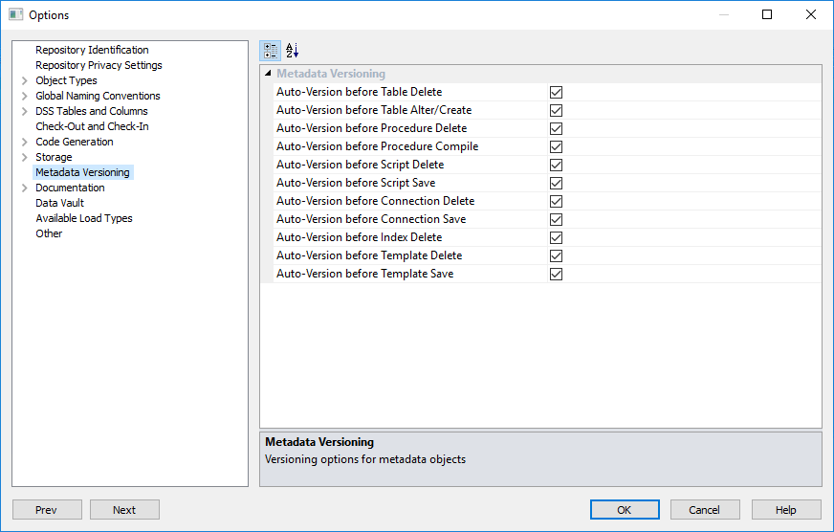
Task: Toggle Auto-Version before Index Delete checkbox
Action: pos(556,237)
